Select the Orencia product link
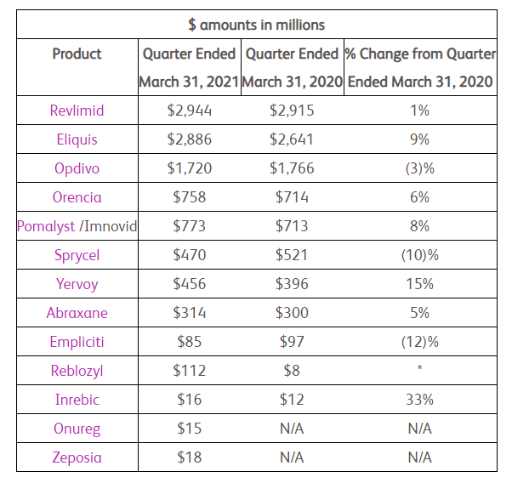Image resolution: width=512 pixels, height=483 pixels. (x=77, y=197)
